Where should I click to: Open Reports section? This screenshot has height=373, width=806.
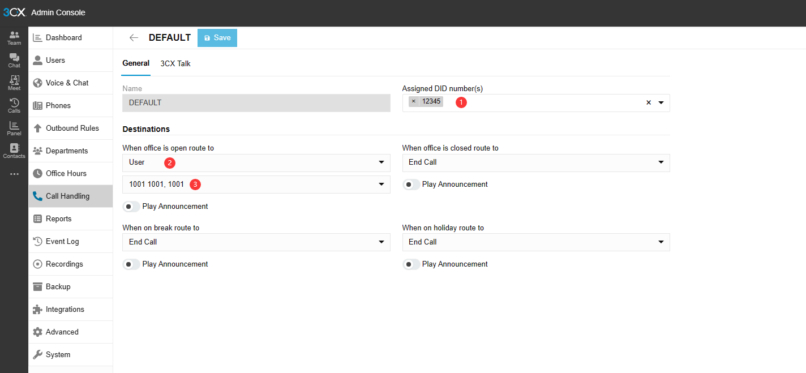[x=71, y=219]
